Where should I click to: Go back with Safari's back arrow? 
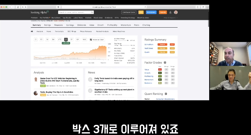point(10,7)
